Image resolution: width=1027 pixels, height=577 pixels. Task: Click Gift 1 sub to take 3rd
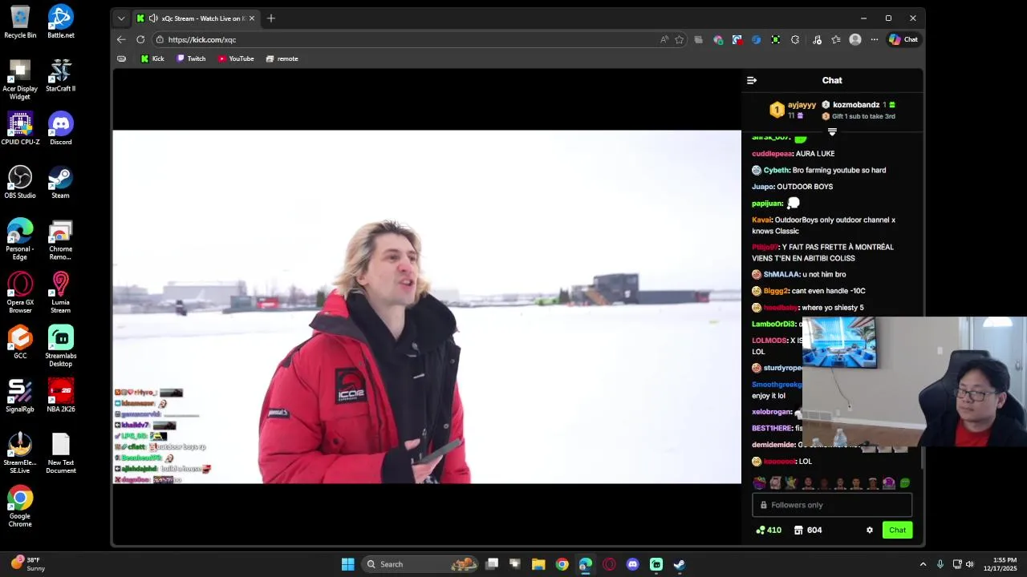pos(863,116)
